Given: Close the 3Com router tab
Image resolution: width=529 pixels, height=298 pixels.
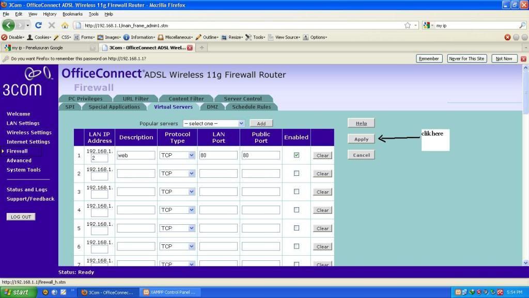Looking at the screenshot, I should (190, 48).
